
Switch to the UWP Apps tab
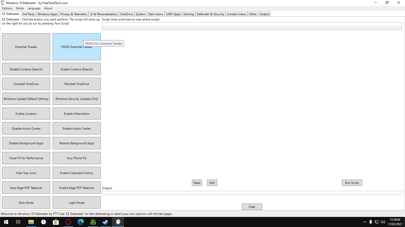(173, 14)
